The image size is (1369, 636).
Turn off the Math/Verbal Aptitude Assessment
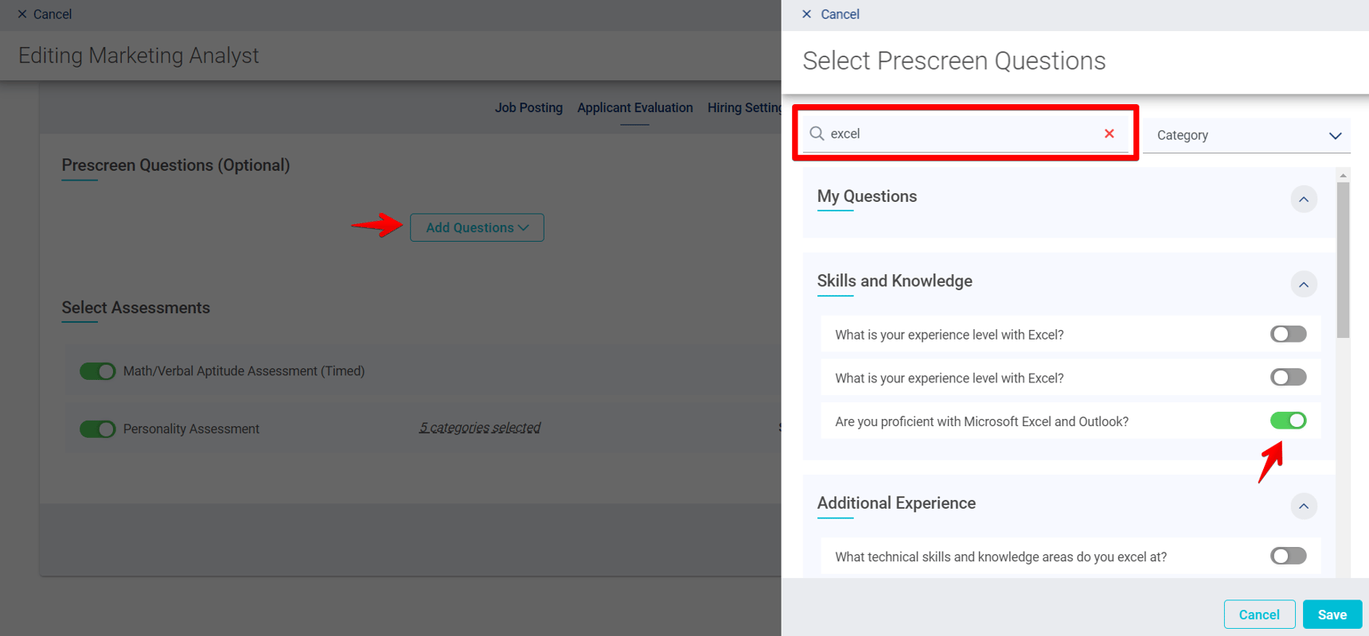pos(97,370)
